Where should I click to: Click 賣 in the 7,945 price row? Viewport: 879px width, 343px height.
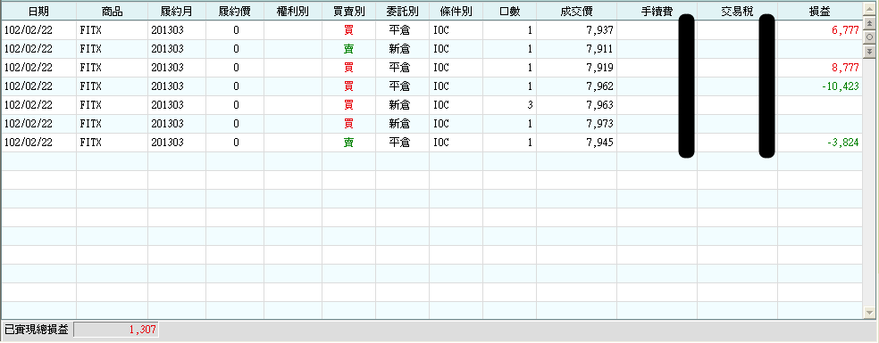348,143
